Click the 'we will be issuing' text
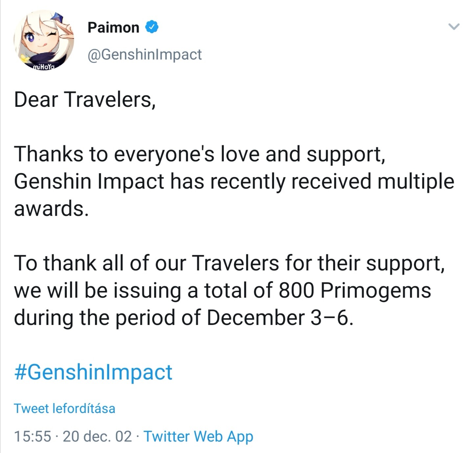This screenshot has height=453, width=473. [x=97, y=290]
